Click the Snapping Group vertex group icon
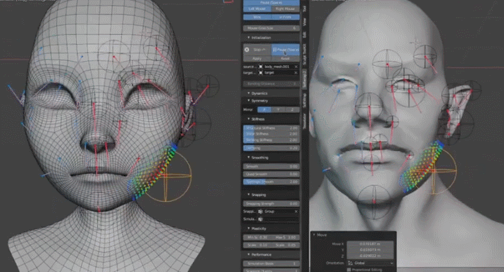The width and height of the screenshot is (504, 272). (x=260, y=211)
